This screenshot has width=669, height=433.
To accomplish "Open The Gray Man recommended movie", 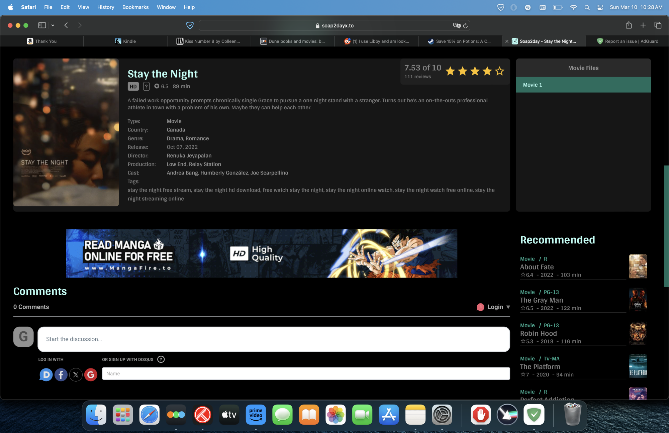I will click(x=541, y=300).
